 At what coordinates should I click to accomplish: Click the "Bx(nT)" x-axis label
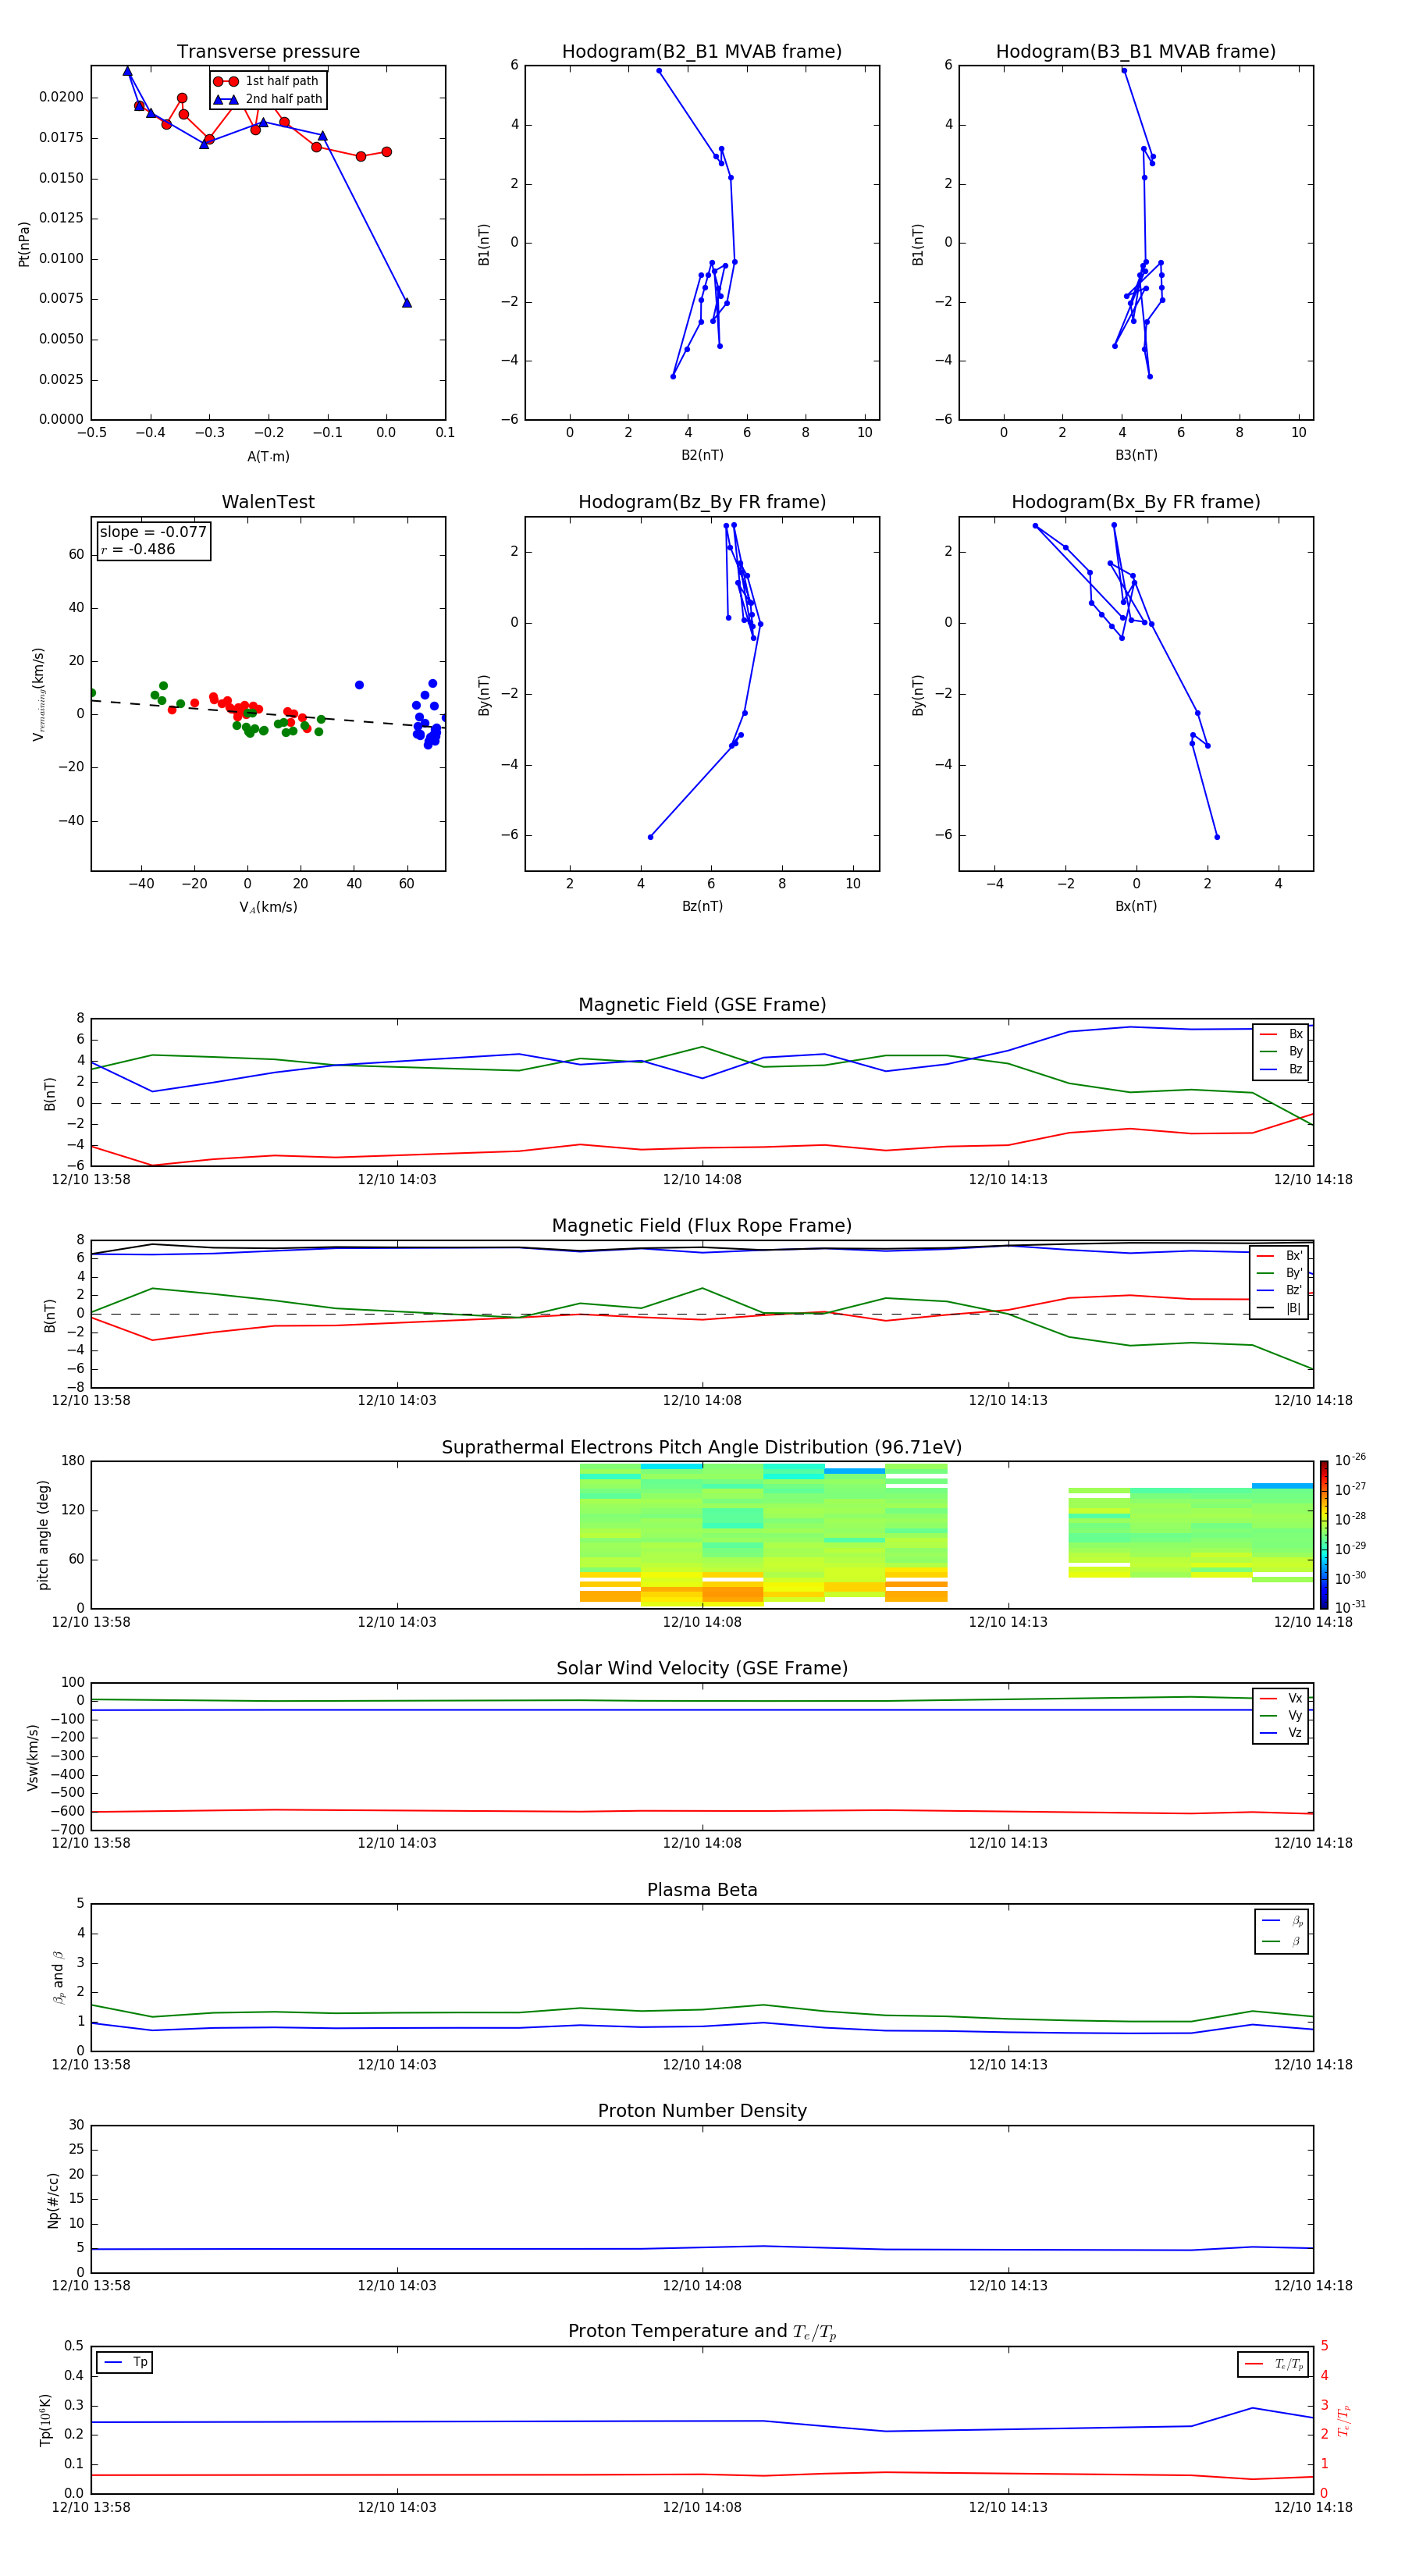point(1136,906)
